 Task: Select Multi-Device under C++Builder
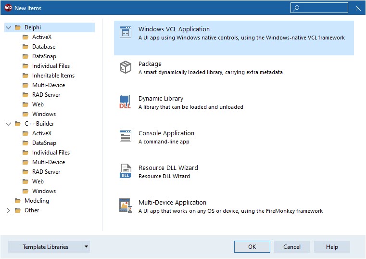point(49,162)
